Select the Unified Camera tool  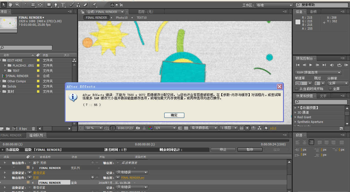pos(33,5)
